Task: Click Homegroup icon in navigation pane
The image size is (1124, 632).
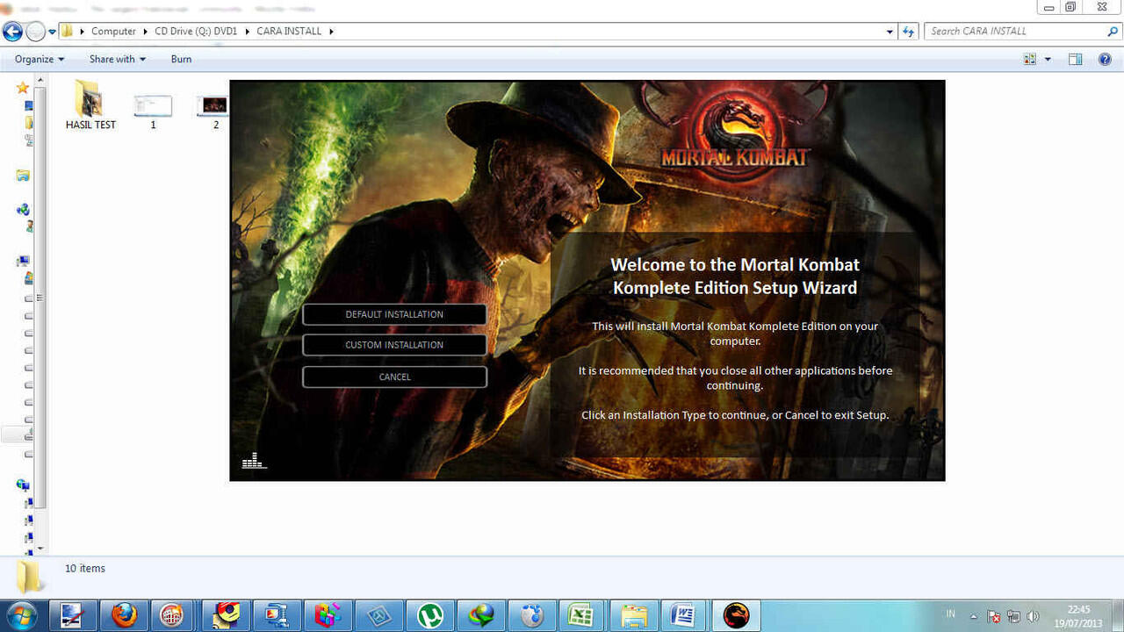Action: (23, 210)
